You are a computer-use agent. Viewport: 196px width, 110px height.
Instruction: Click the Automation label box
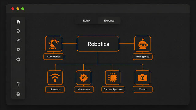pyautogui.click(x=54, y=57)
